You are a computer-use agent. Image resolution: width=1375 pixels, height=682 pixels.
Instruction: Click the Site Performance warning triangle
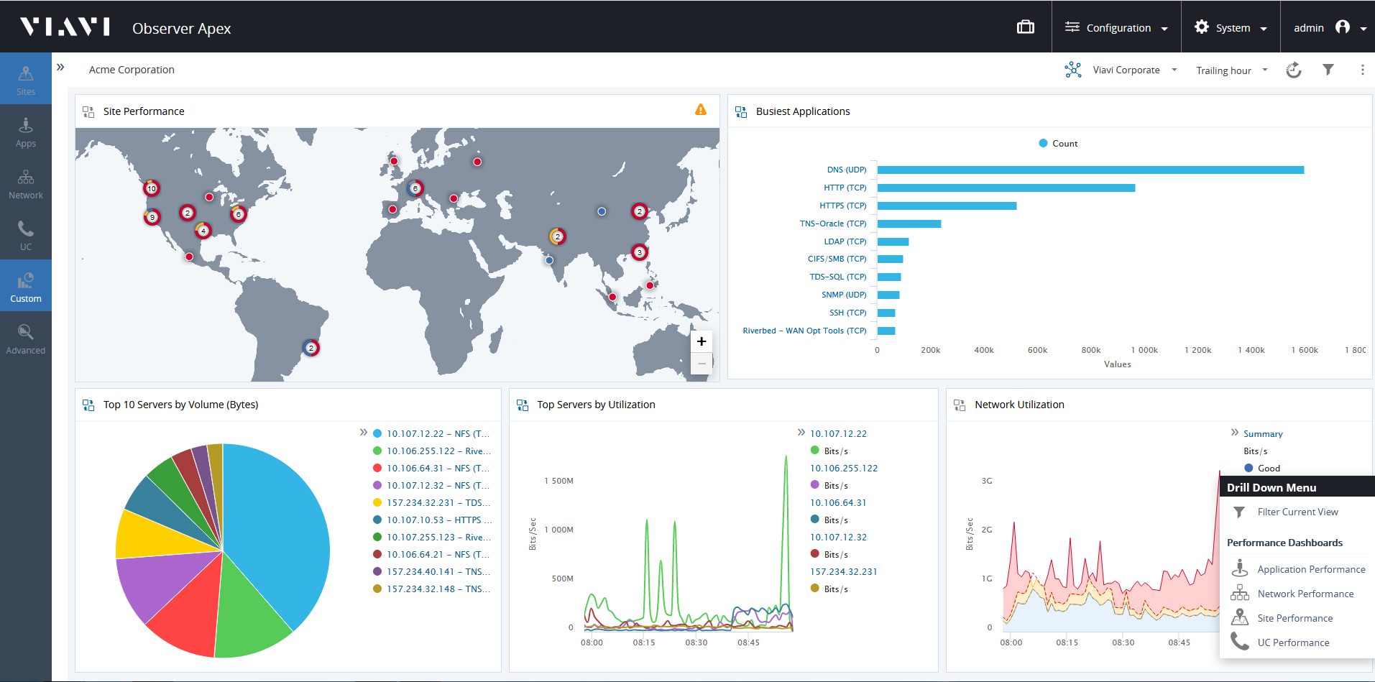(701, 110)
